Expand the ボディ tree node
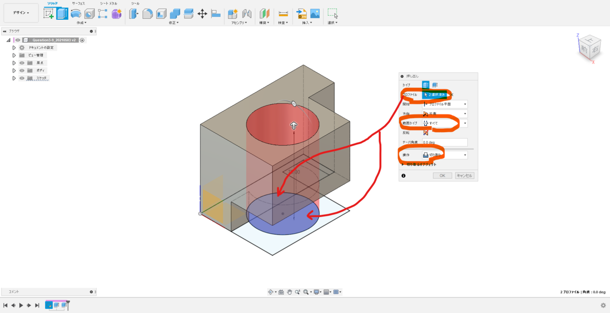This screenshot has height=313, width=610. [14, 71]
